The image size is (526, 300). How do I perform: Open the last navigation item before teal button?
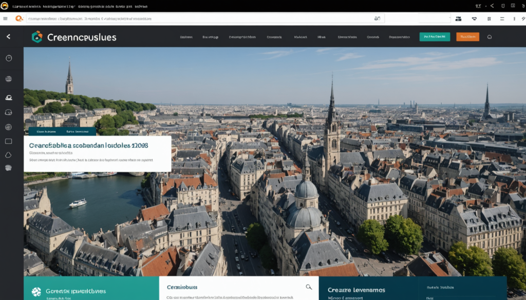(399, 37)
